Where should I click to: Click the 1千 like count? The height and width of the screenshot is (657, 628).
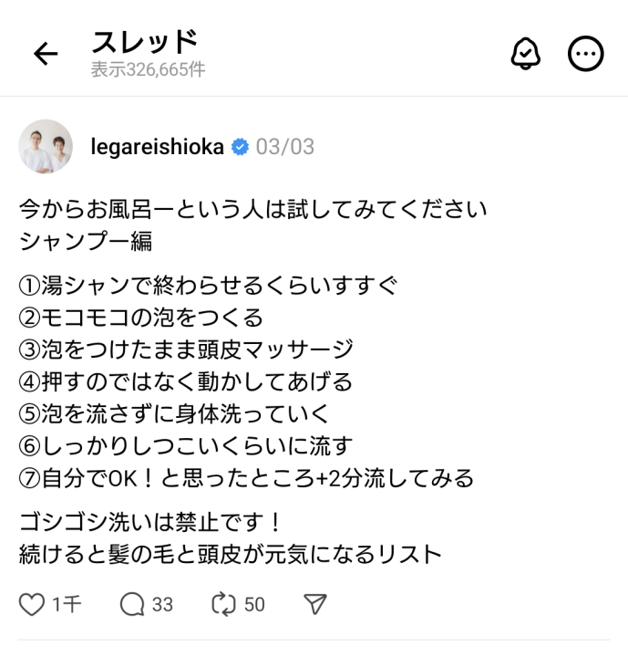coord(67,605)
